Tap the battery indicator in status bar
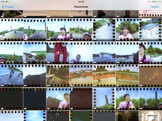The image size is (162, 121). (158, 2)
